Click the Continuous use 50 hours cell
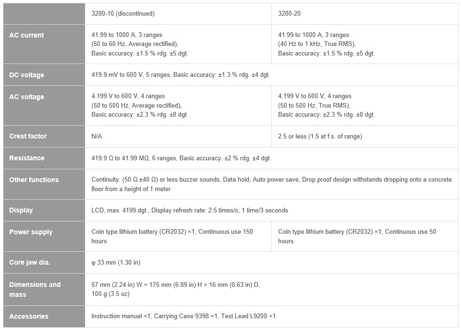Image resolution: width=461 pixels, height=331 pixels. click(365, 236)
